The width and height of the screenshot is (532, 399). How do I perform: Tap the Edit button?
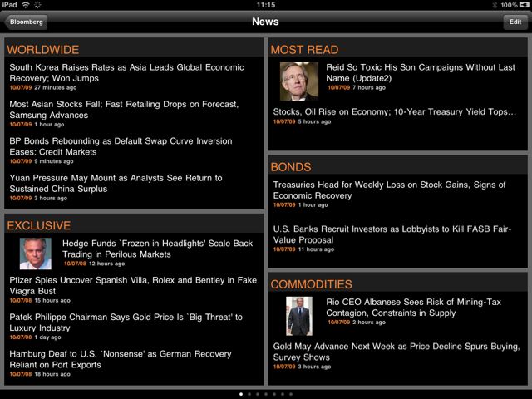pyautogui.click(x=515, y=22)
